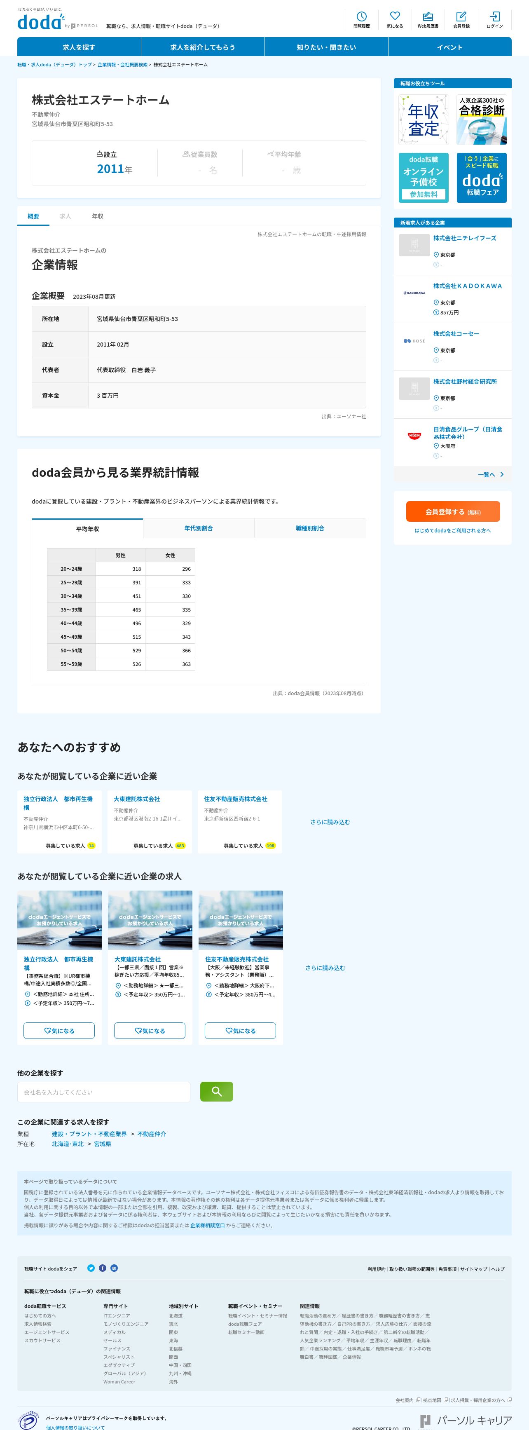This screenshot has height=1430, width=529.
Task: Click 利用規約 in the footer
Action: [376, 1269]
